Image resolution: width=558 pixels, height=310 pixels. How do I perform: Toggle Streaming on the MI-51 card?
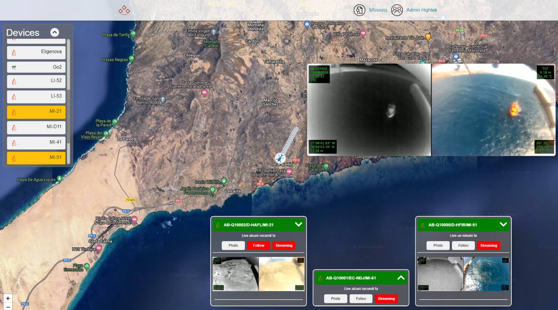tap(489, 246)
